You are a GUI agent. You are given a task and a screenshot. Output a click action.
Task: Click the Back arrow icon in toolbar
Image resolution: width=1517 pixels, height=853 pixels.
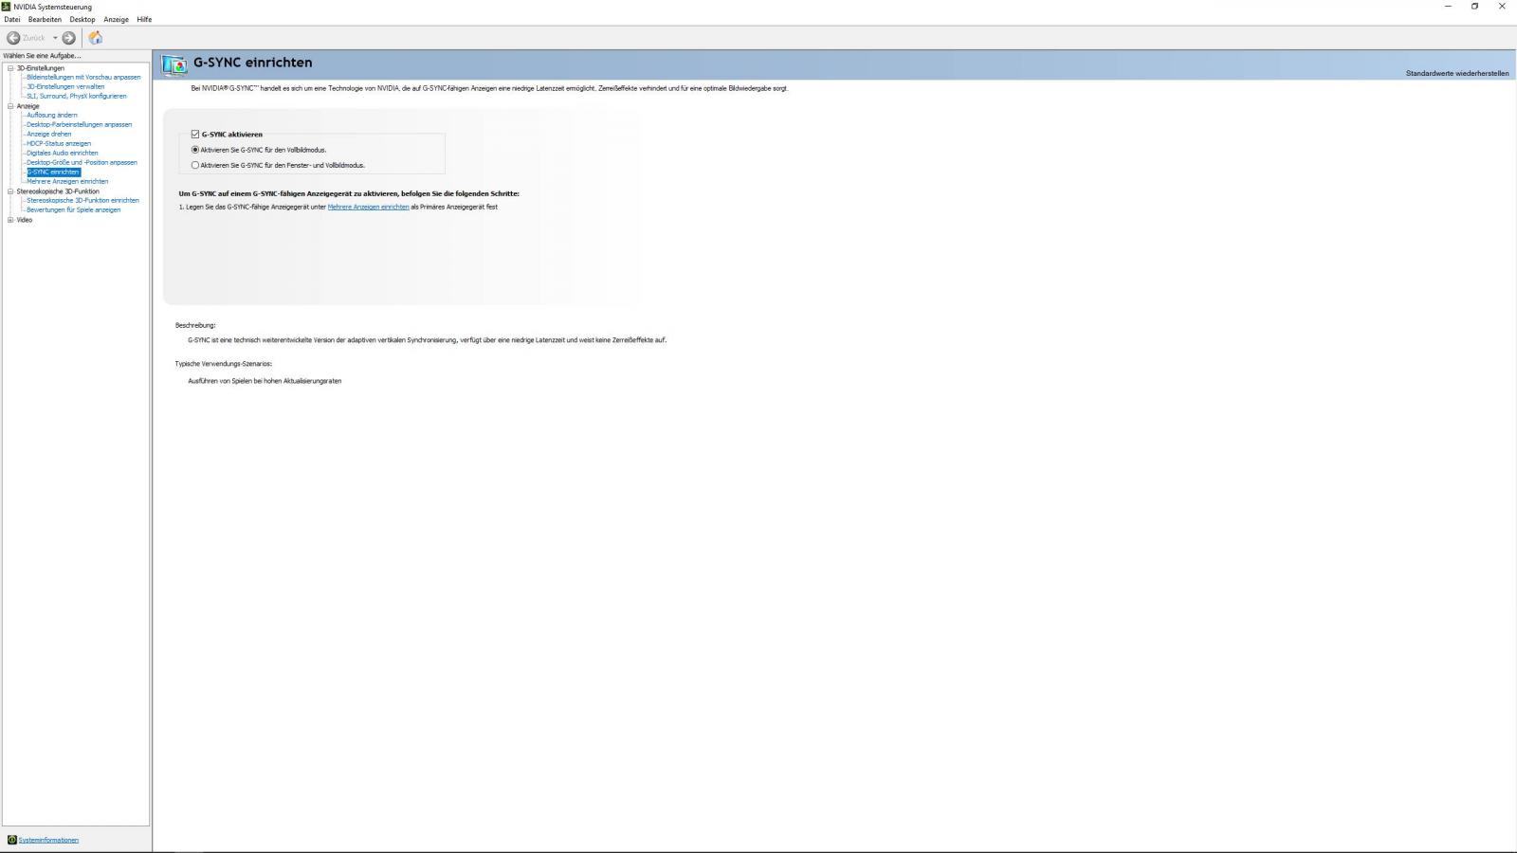(13, 38)
